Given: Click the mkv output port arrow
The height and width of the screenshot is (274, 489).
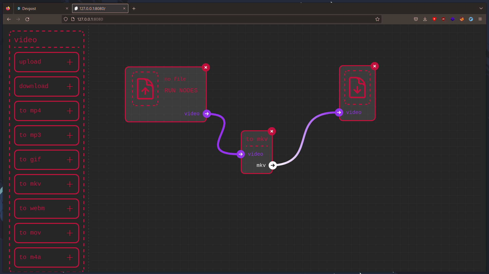Looking at the screenshot, I should coord(273,165).
